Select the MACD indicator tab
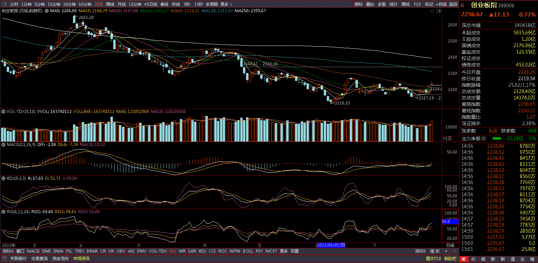 coord(33,251)
